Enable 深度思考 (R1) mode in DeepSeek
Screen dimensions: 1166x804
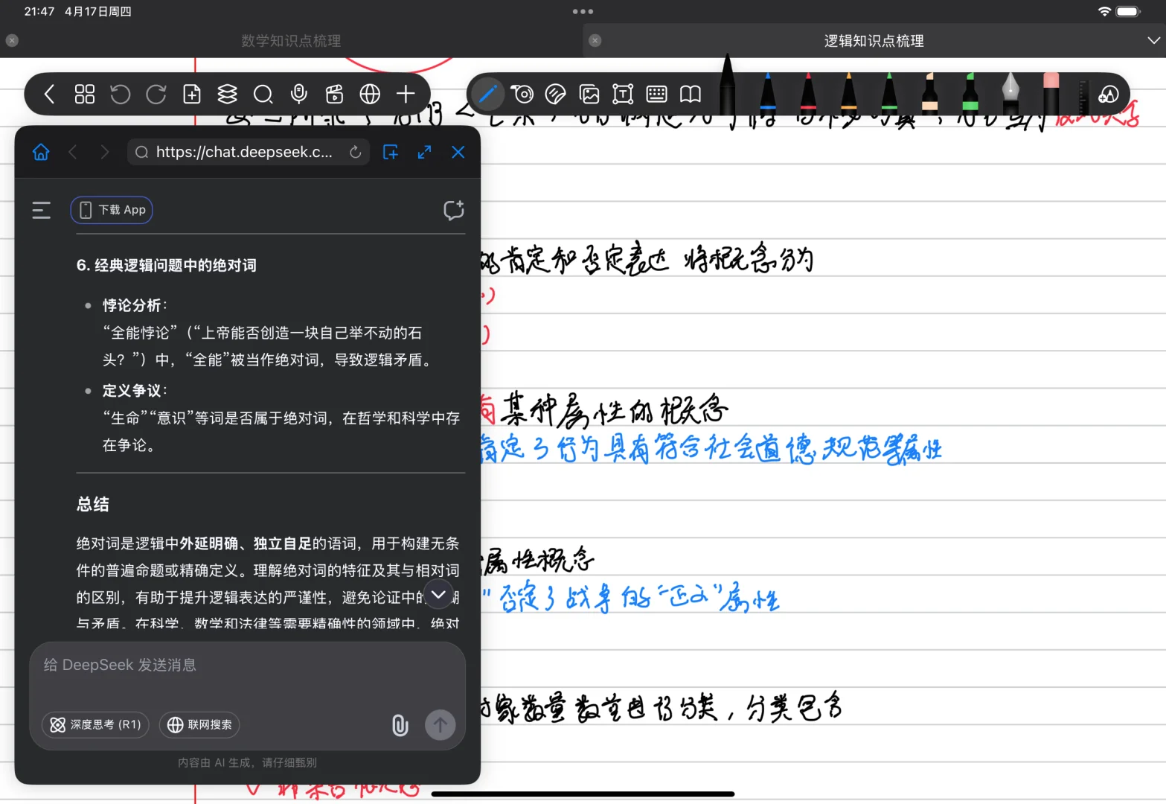[95, 724]
